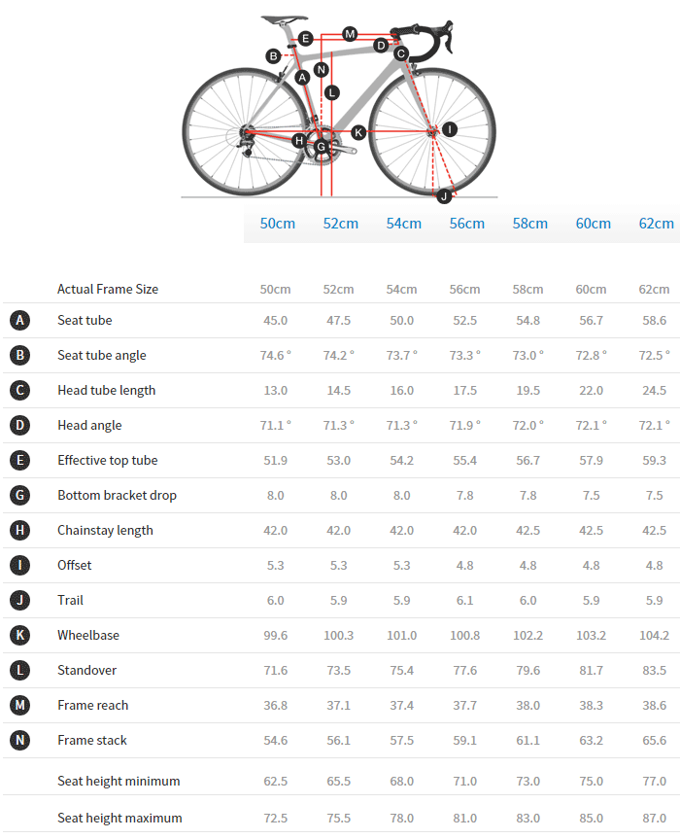Click the N icon for Frame stack
This screenshot has width=680, height=839.
pyautogui.click(x=19, y=740)
